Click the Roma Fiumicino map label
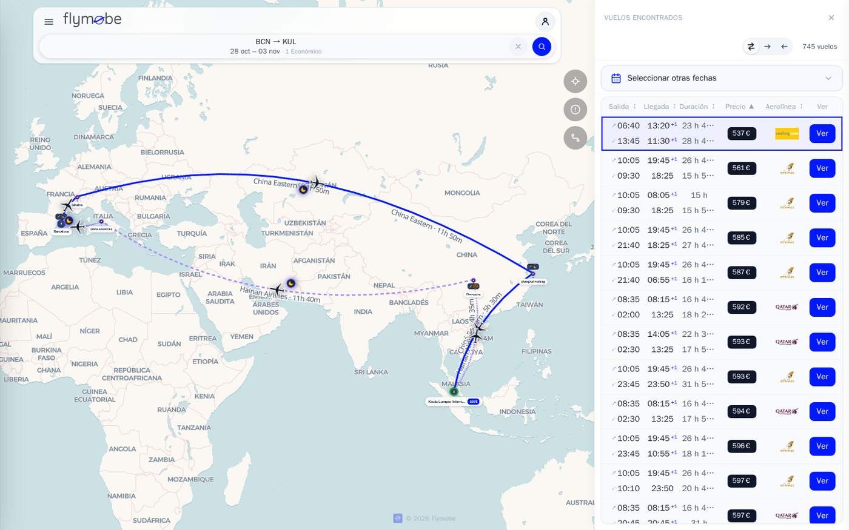This screenshot has width=849, height=530. [x=101, y=230]
